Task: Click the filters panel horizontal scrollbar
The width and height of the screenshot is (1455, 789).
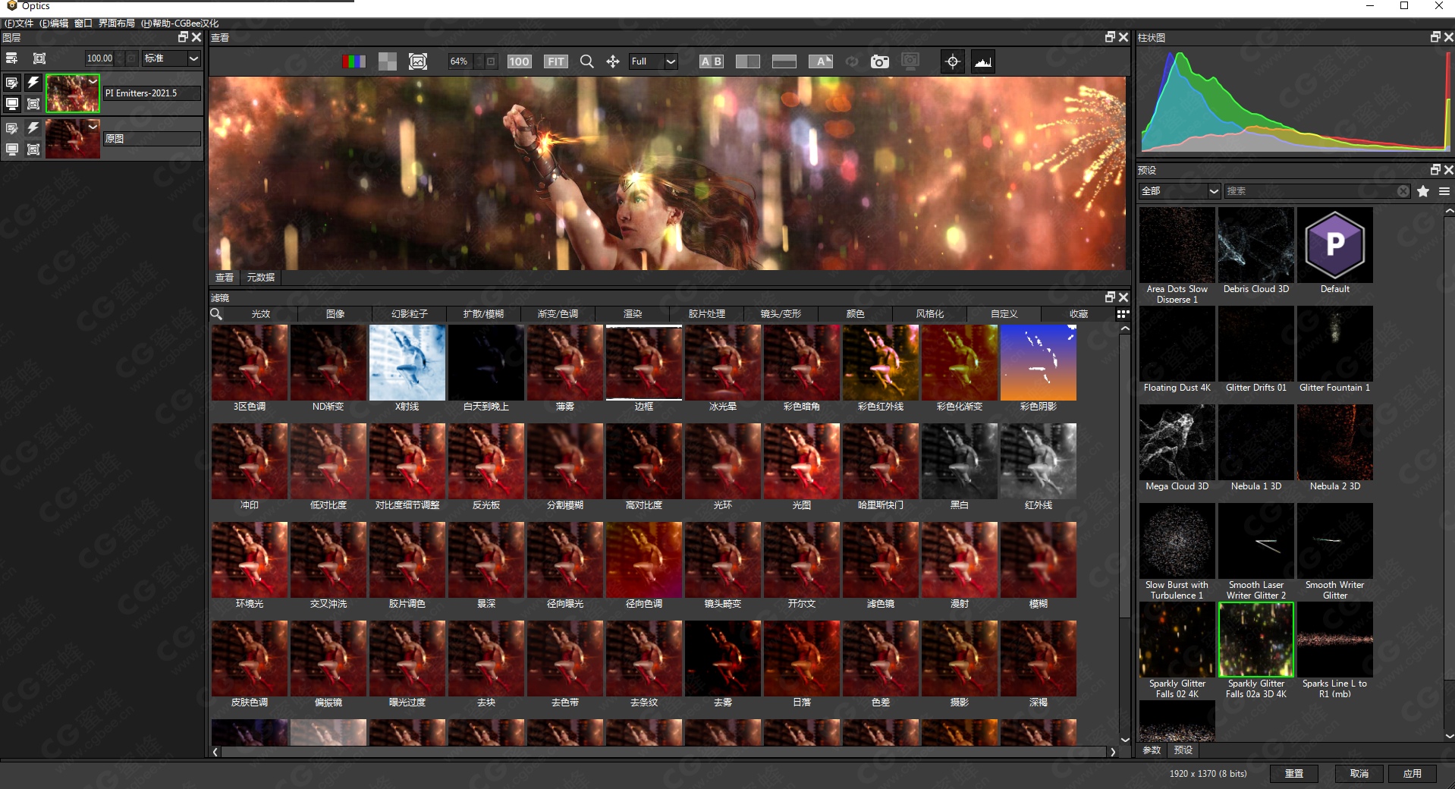Action: click(x=665, y=752)
